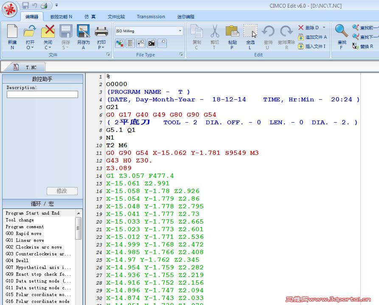This screenshot has width=379, height=305.
Task: Click the CIMCO application logo button
Action: point(9,9)
